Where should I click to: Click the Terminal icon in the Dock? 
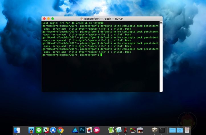click(162, 130)
